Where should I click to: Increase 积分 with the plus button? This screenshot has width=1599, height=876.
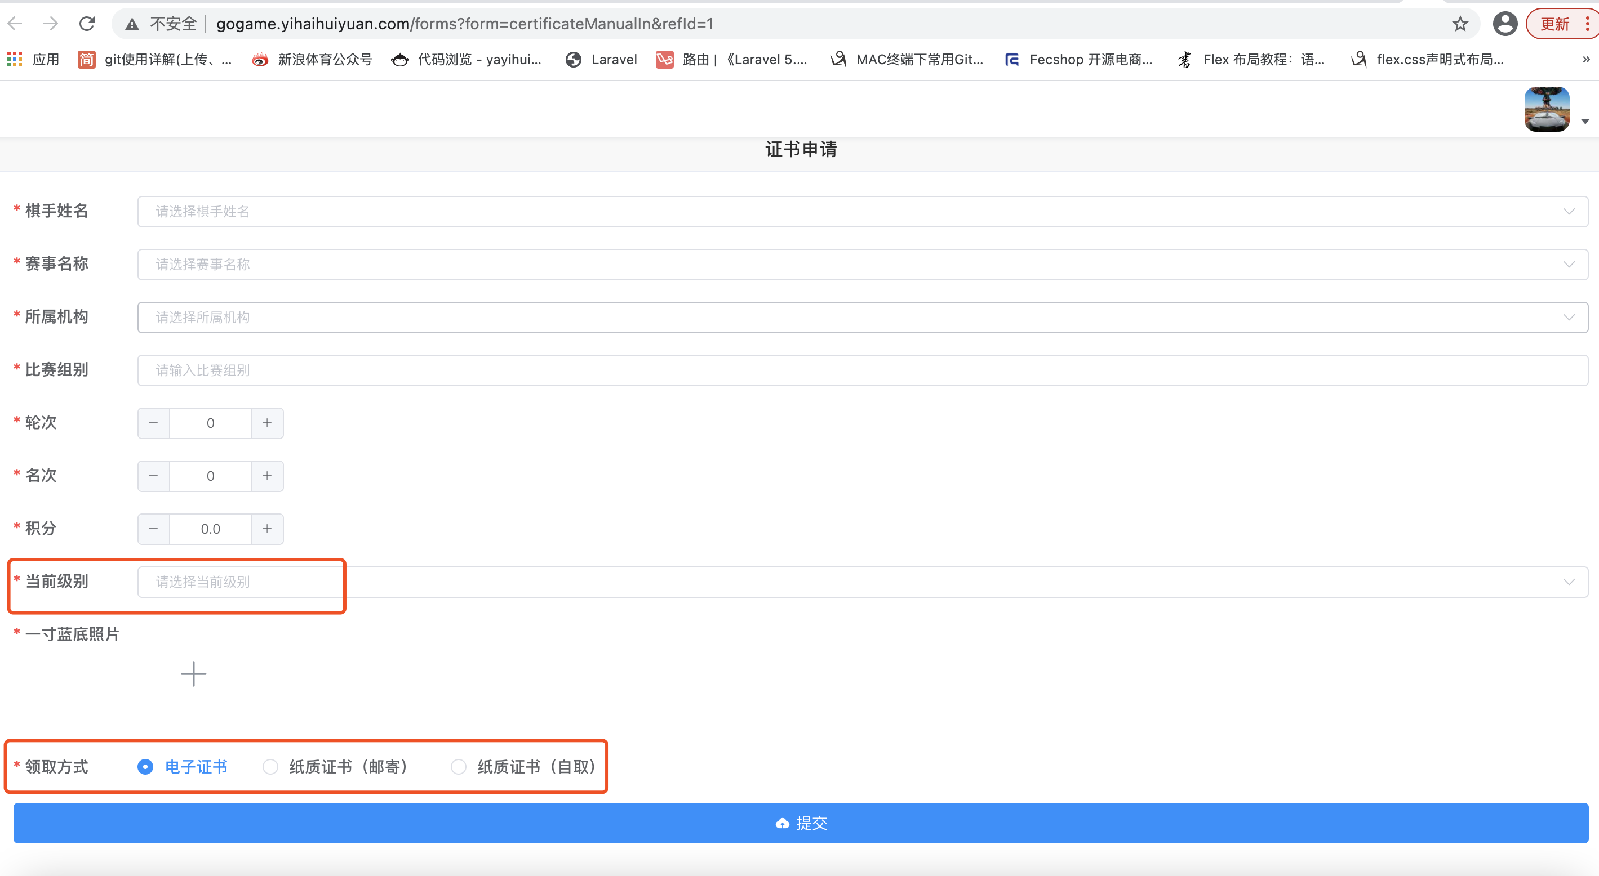coord(267,529)
